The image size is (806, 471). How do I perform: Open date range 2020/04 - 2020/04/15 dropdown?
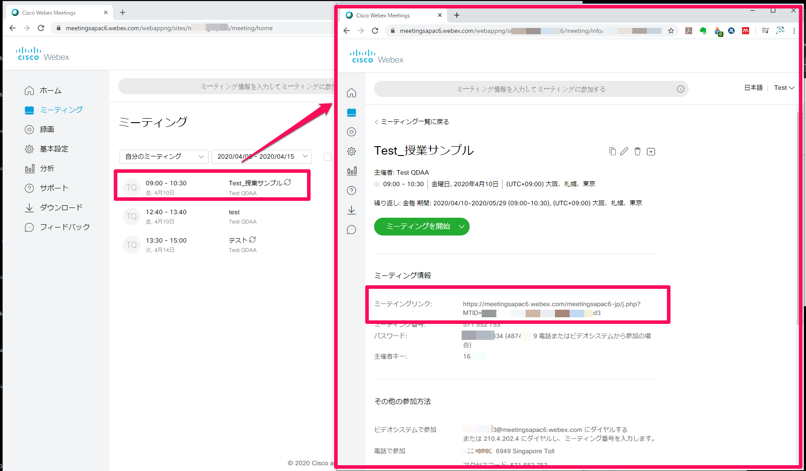[262, 156]
